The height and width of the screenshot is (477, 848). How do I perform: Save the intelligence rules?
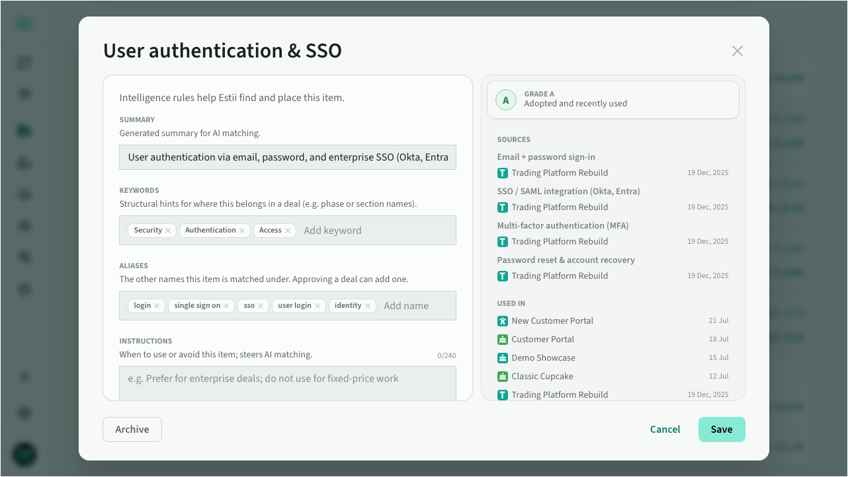(x=722, y=429)
